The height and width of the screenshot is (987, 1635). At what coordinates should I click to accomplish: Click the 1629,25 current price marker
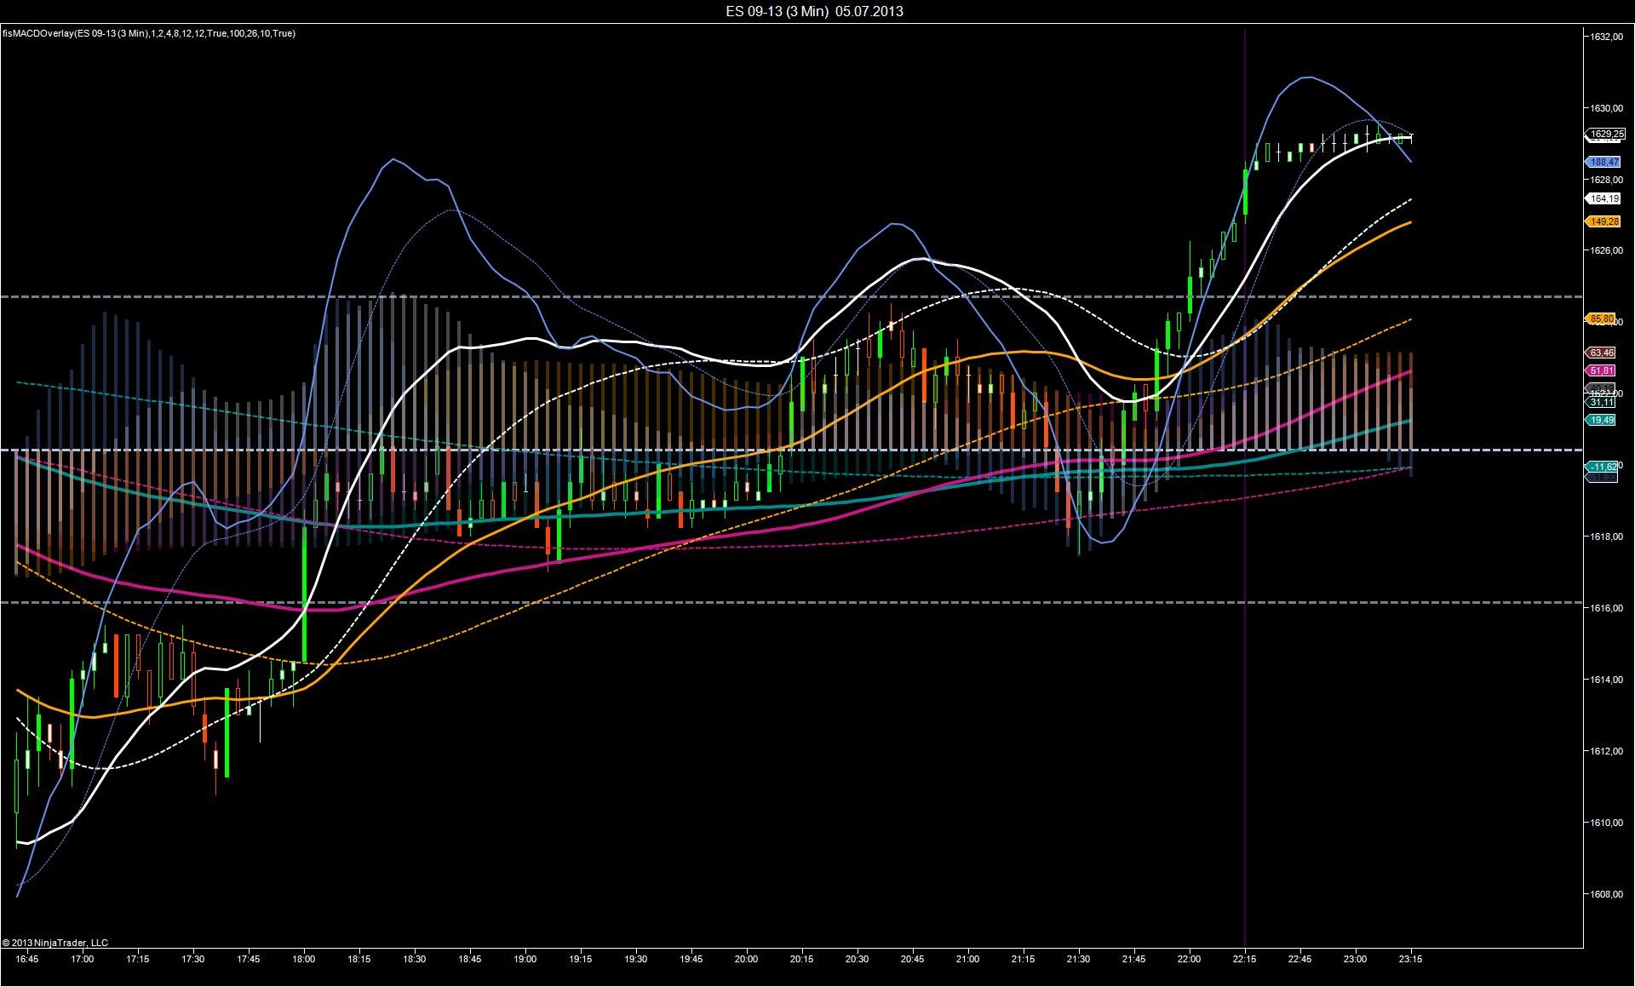[x=1606, y=134]
